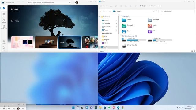Viewport: 196px width, 110px height.
Task: Open Gaming section in Microsoft Store sidebar
Action: click(x=4, y=21)
